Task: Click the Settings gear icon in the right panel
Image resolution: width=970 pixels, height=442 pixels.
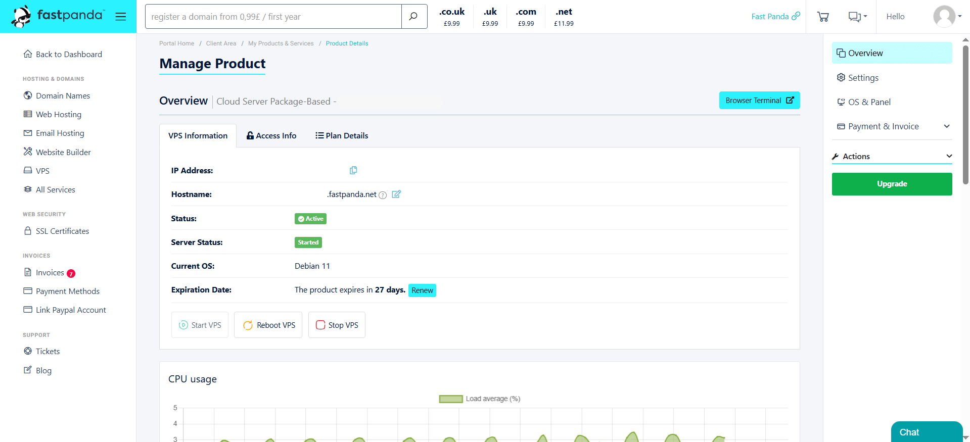Action: point(841,77)
